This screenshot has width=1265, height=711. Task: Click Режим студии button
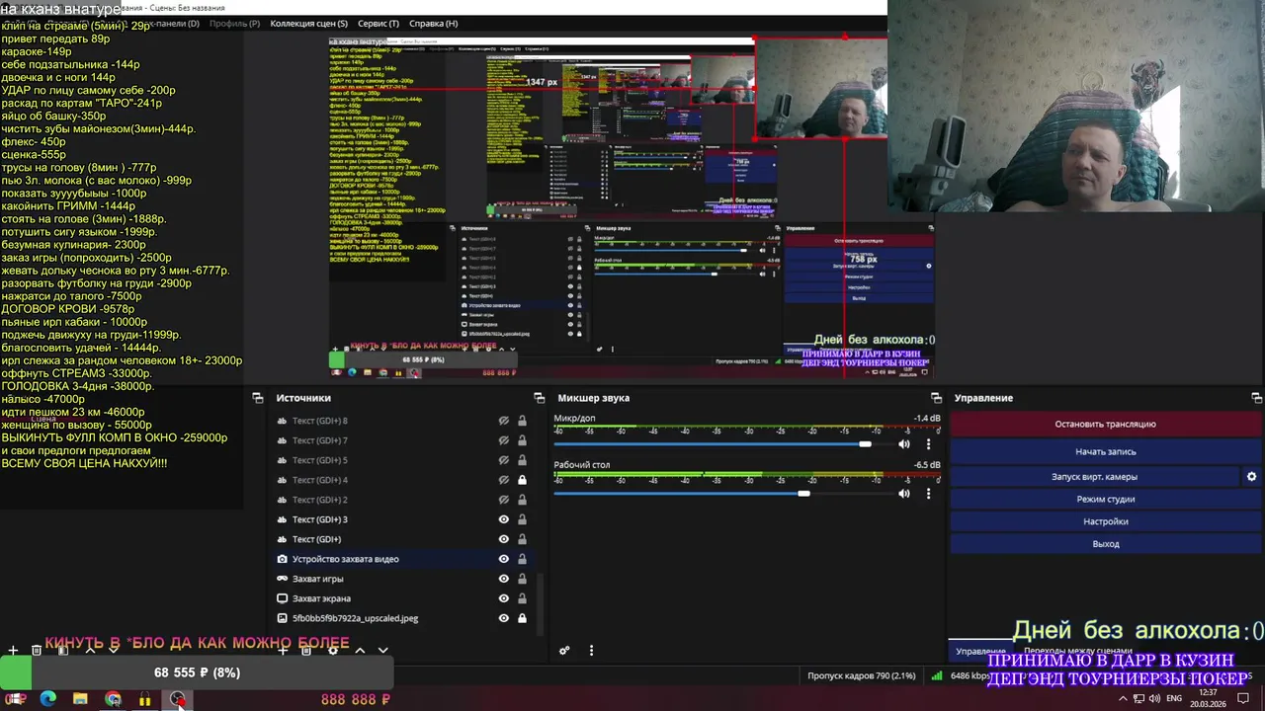(1105, 499)
